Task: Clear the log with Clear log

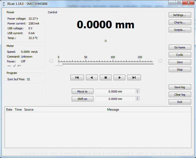Action: [x=180, y=95]
